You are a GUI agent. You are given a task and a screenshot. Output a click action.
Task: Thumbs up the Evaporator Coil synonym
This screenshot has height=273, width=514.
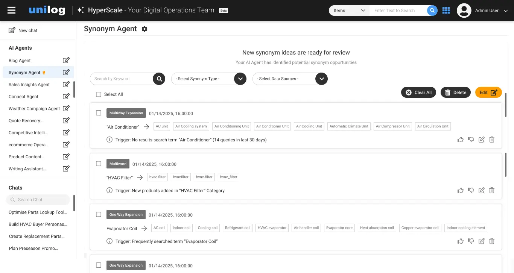461,241
